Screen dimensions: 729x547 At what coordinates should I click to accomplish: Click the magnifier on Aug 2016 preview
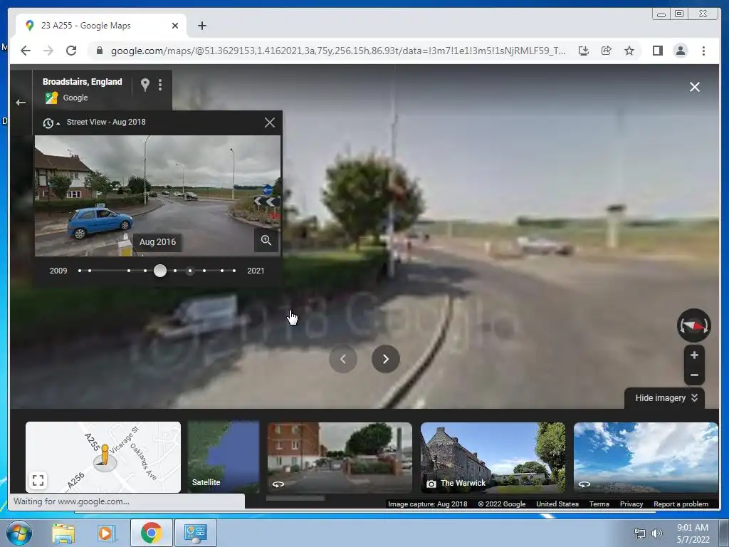pyautogui.click(x=266, y=241)
